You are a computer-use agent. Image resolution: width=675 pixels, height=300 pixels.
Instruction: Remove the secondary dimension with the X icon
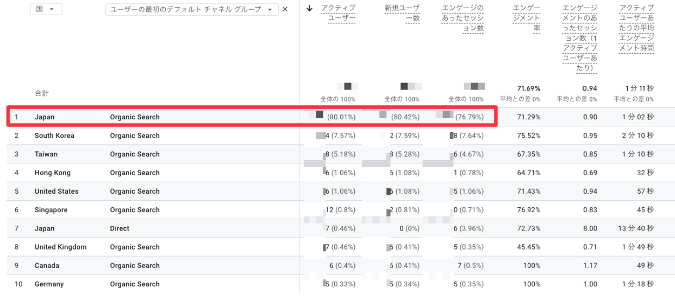pyautogui.click(x=285, y=9)
